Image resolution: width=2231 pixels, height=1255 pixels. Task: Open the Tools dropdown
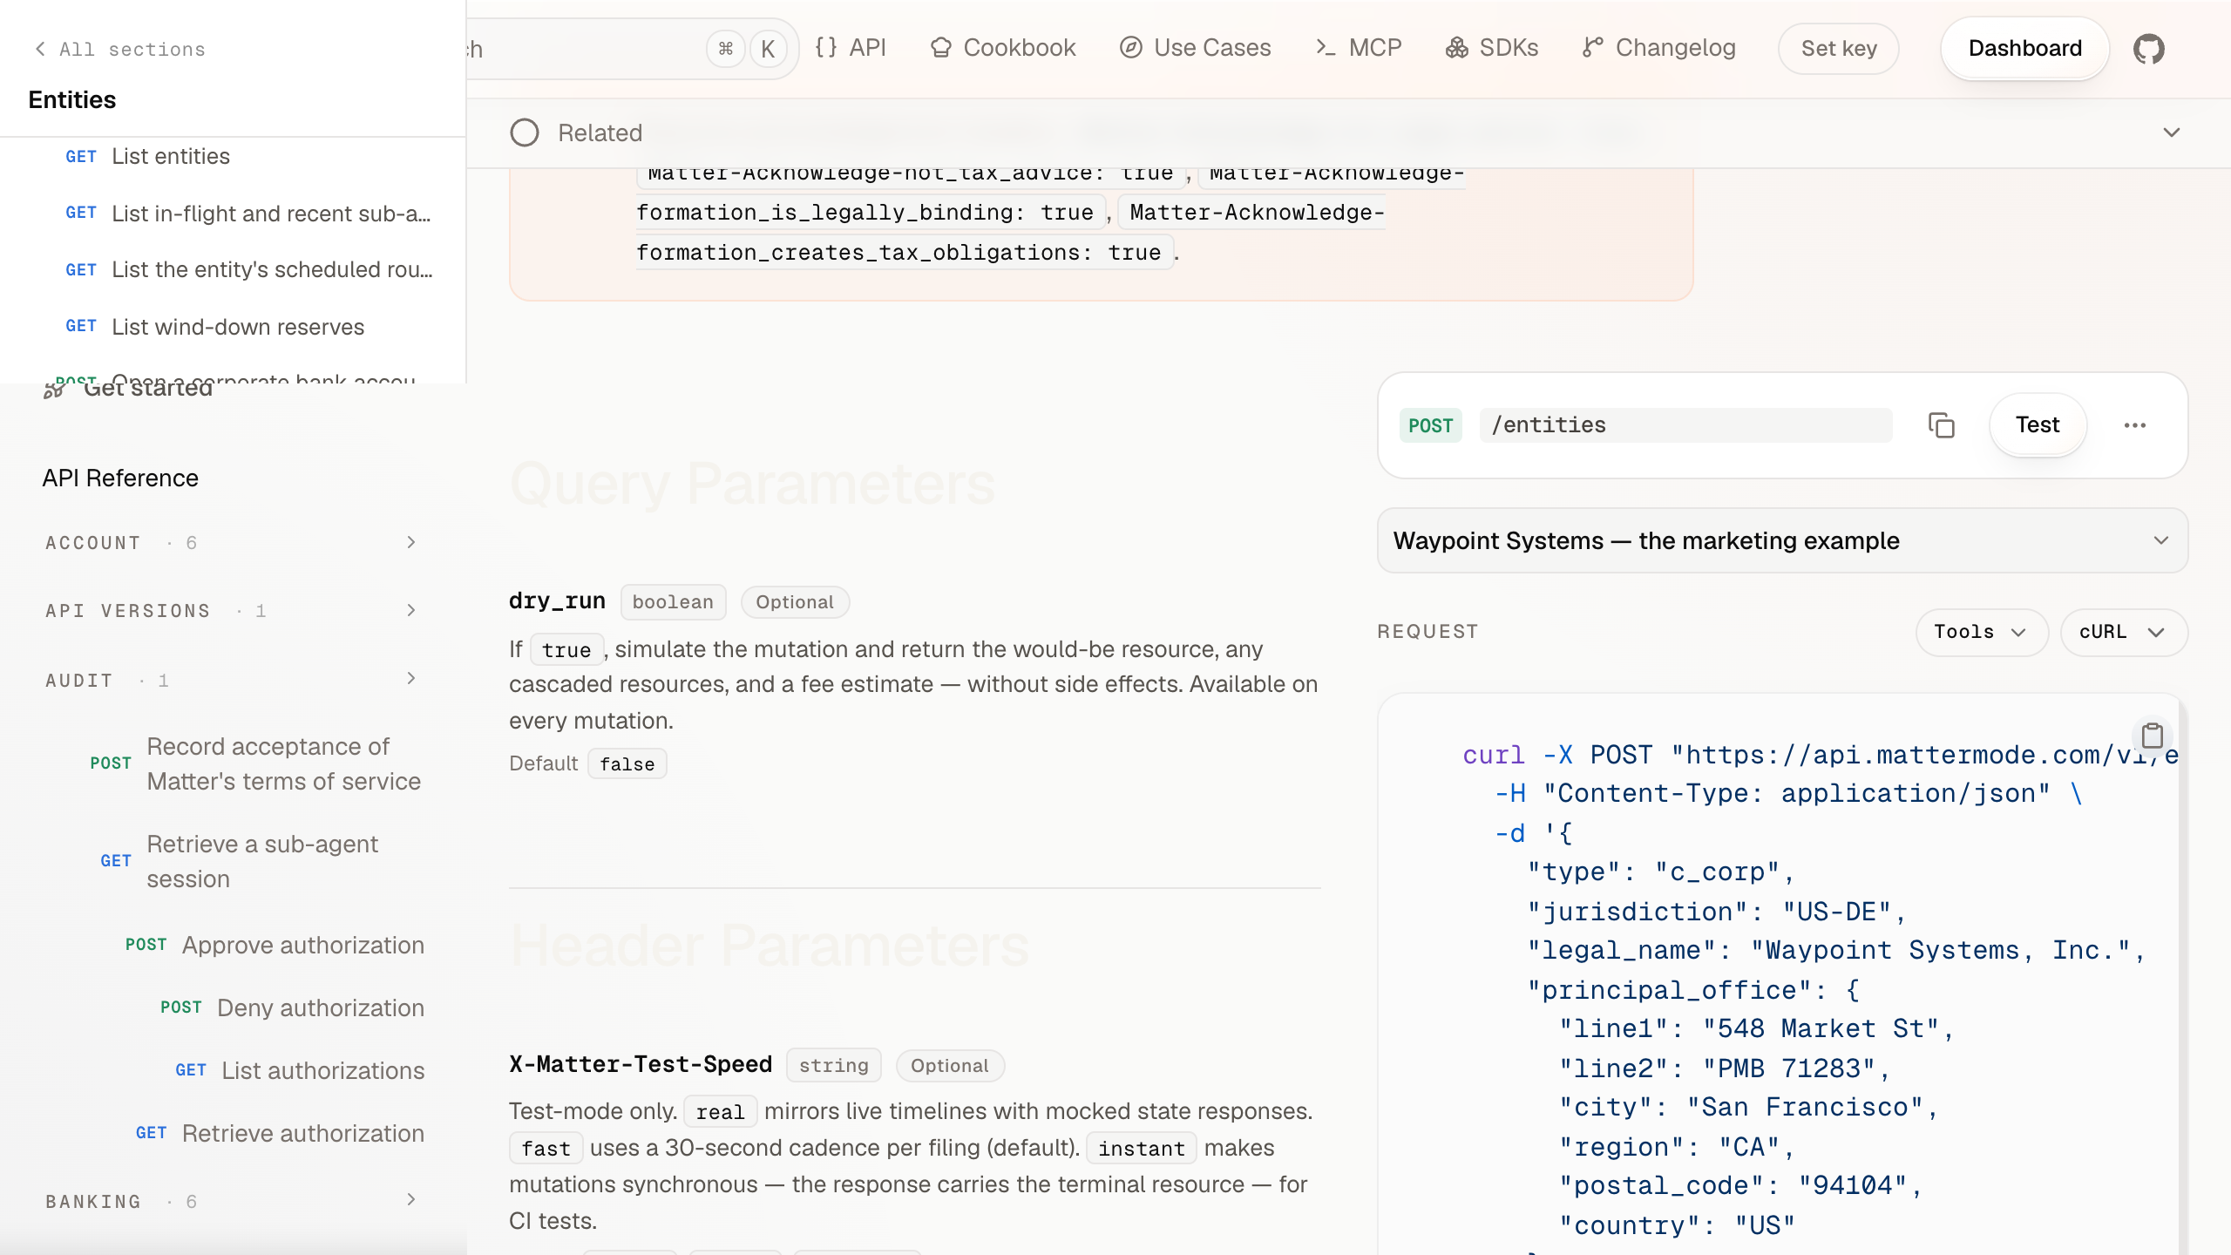pos(1982,632)
